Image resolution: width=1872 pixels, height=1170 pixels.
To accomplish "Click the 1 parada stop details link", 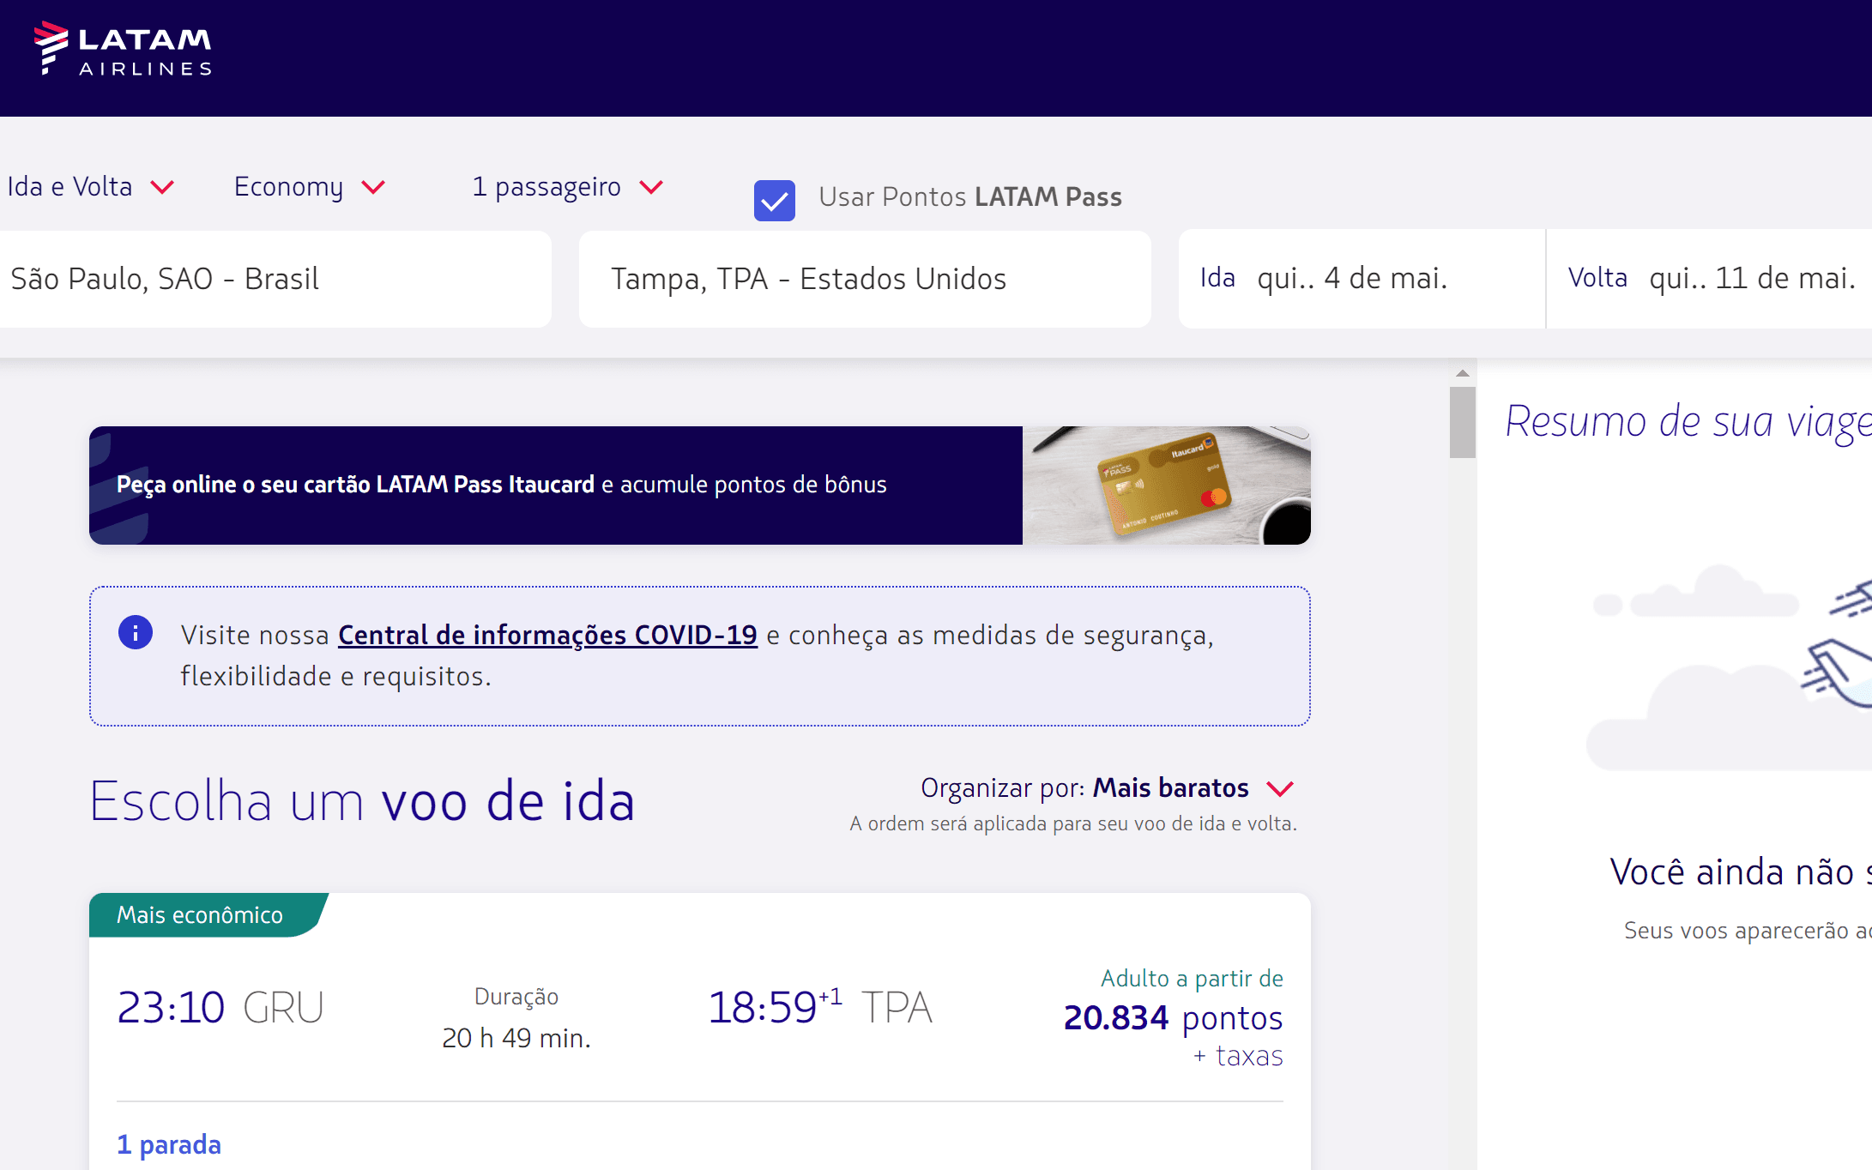I will pyautogui.click(x=169, y=1144).
